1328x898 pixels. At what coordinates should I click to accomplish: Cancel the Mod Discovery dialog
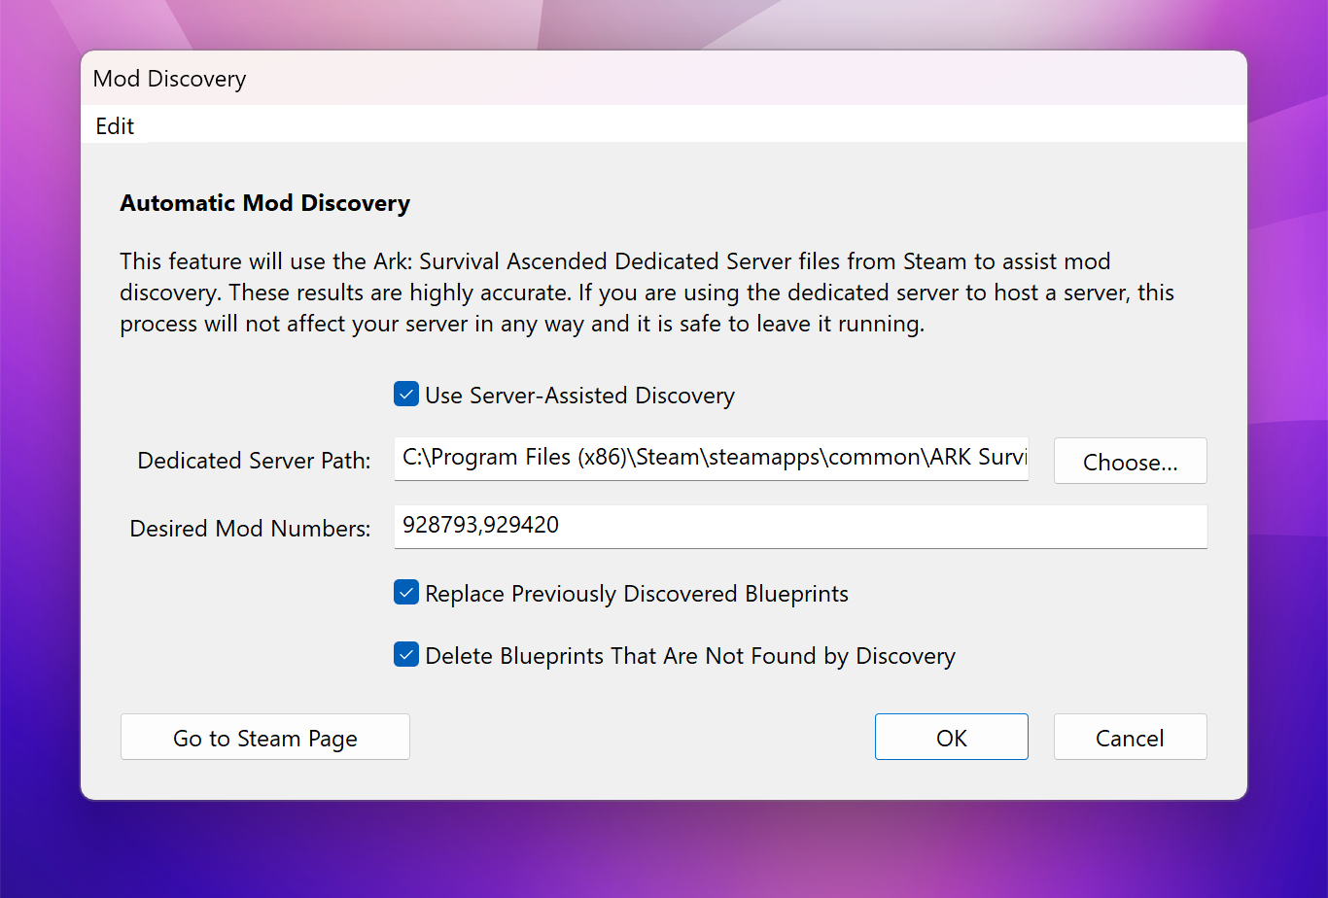(1130, 738)
